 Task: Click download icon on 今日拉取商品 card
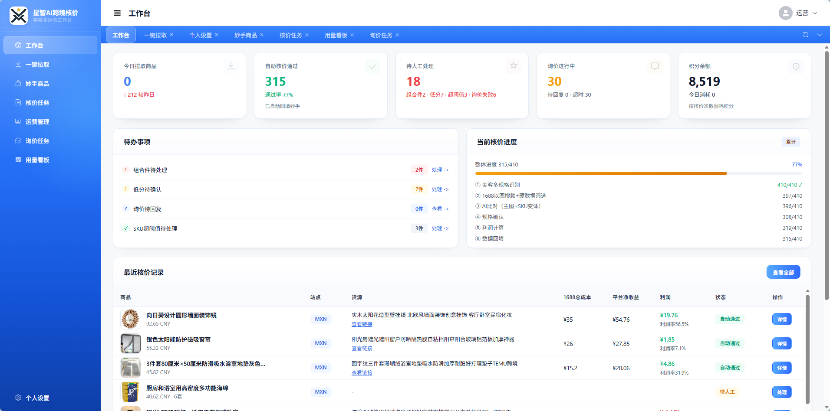point(231,66)
